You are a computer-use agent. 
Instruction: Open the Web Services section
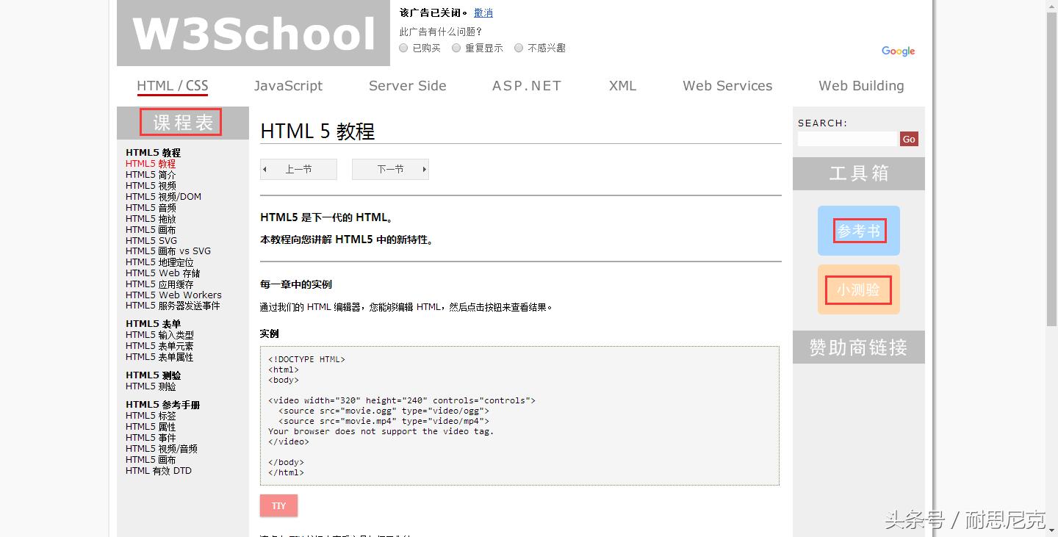tap(727, 86)
